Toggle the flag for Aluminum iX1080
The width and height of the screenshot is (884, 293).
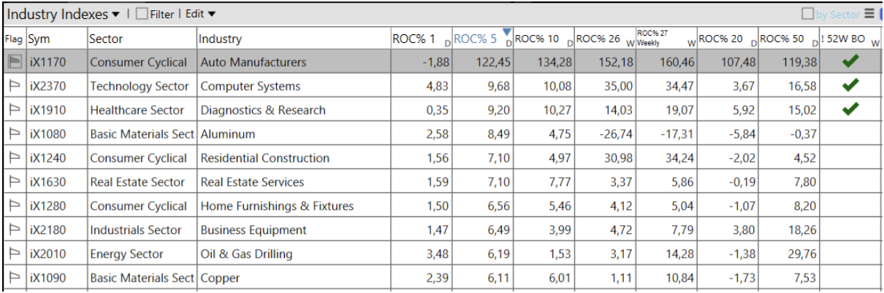coord(14,134)
